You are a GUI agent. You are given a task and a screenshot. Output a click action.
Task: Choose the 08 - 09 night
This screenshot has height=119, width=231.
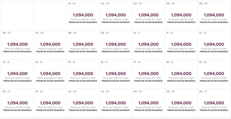click(x=83, y=45)
